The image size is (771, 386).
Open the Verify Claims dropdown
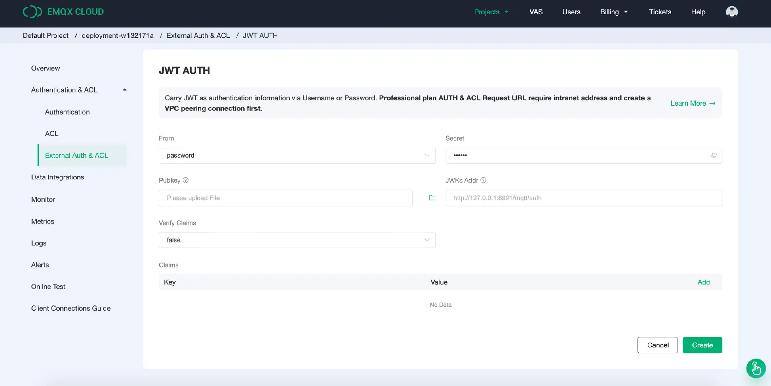tap(297, 240)
